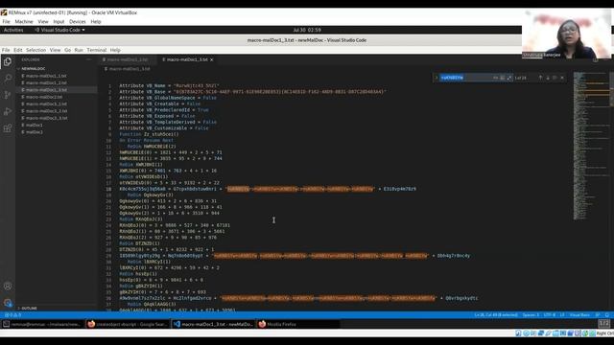Open VS Code Run menu
The height and width of the screenshot is (345, 614).
[79, 50]
